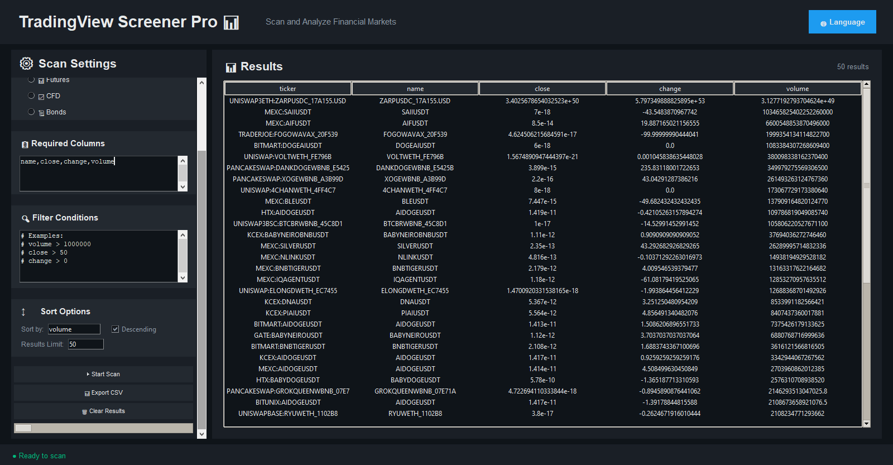Click the Export CSV button
893x465 pixels.
(103, 392)
